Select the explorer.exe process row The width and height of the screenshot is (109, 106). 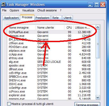[50, 95]
